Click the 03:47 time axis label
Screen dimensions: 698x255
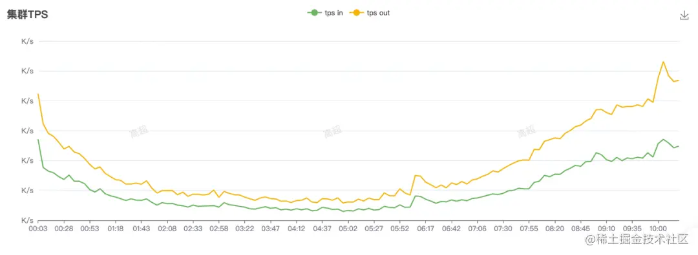(x=271, y=229)
